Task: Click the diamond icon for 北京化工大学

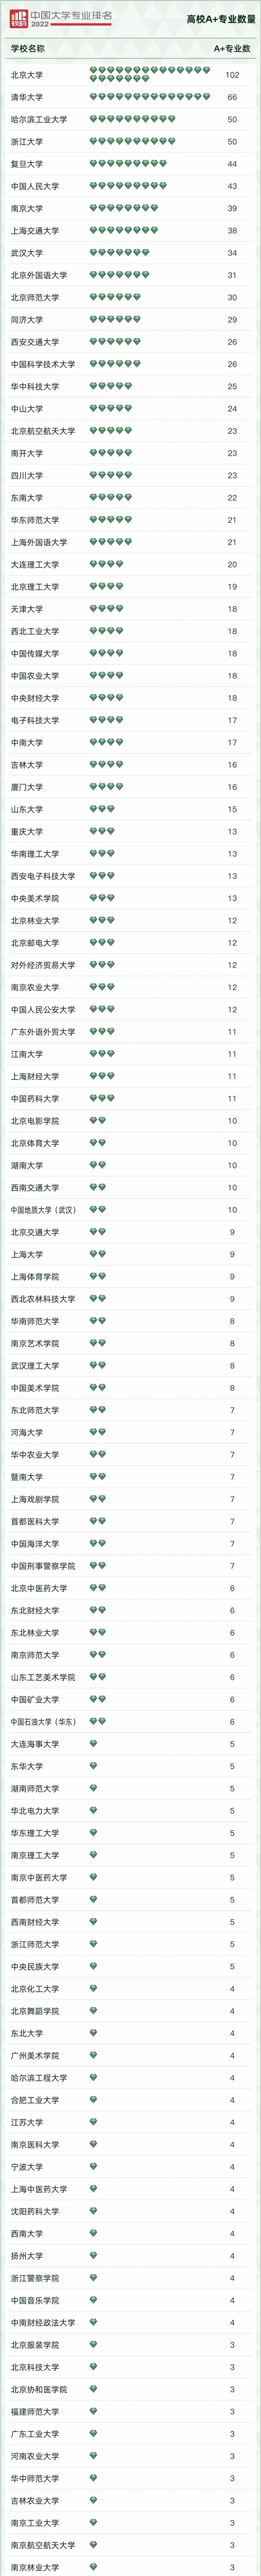Action: pyautogui.click(x=94, y=1989)
